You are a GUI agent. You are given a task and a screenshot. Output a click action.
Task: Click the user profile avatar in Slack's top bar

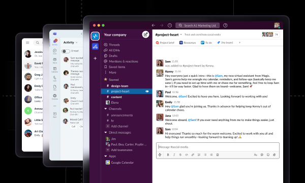point(277,25)
